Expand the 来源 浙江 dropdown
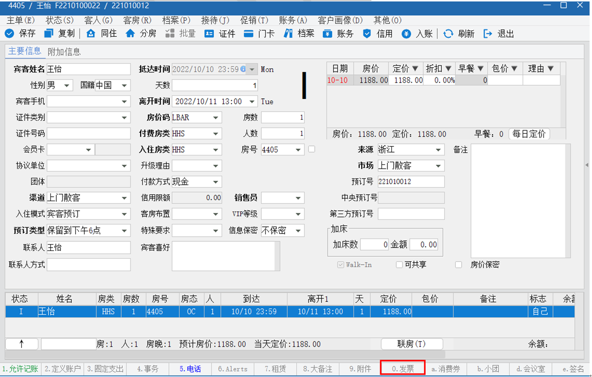592x377 pixels. [x=438, y=150]
